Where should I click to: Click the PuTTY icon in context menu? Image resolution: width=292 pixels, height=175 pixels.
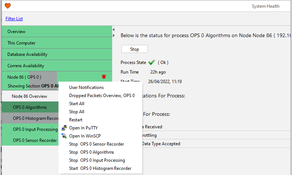coord(64,128)
